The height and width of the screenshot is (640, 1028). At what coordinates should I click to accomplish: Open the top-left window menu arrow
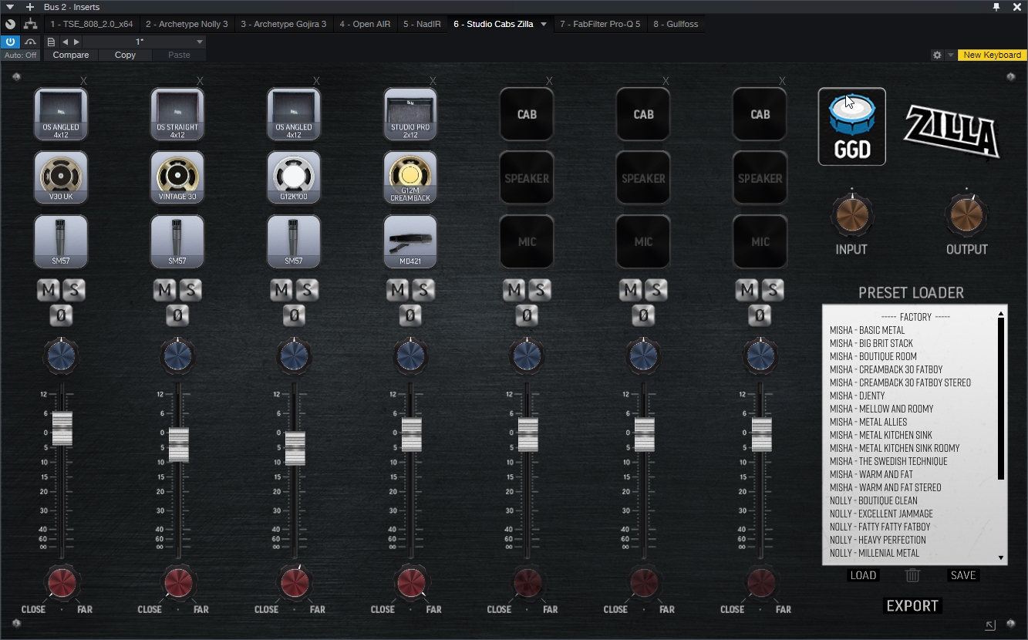pyautogui.click(x=10, y=7)
